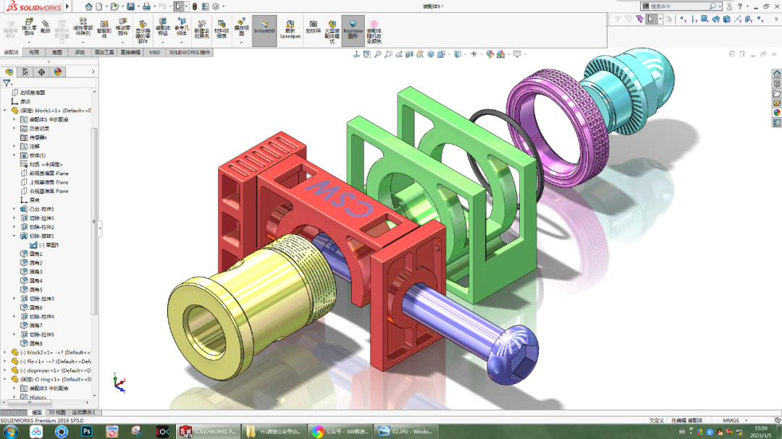This screenshot has width=782, height=439.
Task: Click the Zoom to Fit icon
Action: pyautogui.click(x=378, y=54)
